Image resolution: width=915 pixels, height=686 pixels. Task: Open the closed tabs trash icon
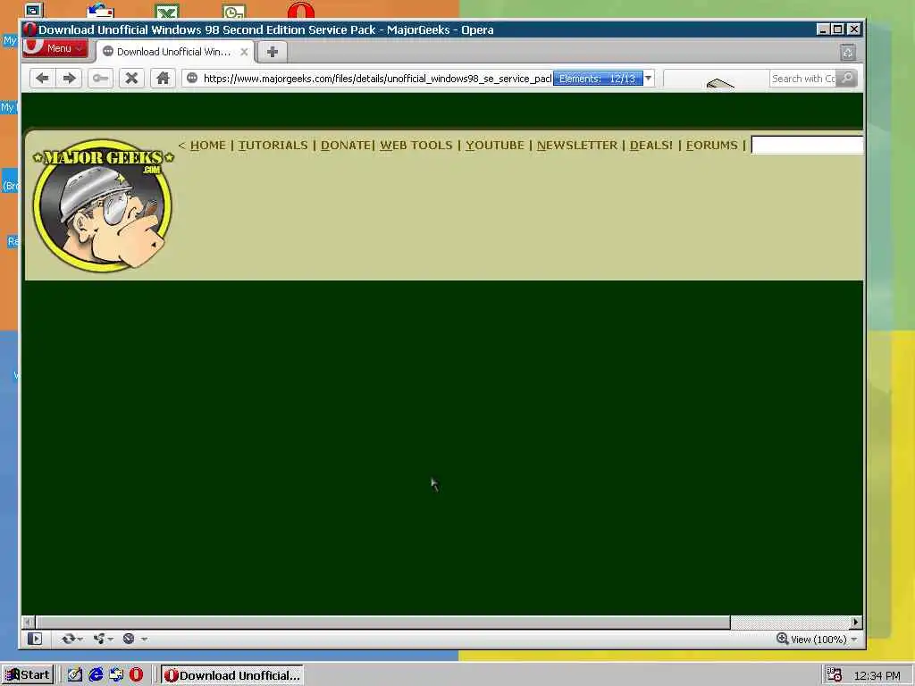click(x=848, y=53)
